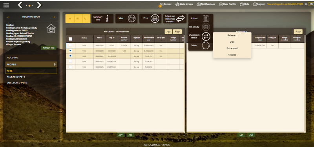Click Stray pet cell "No" in right table
314x147 pixels.
point(272,45)
